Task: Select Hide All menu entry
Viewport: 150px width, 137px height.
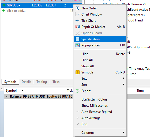Action: click(x=100, y=60)
